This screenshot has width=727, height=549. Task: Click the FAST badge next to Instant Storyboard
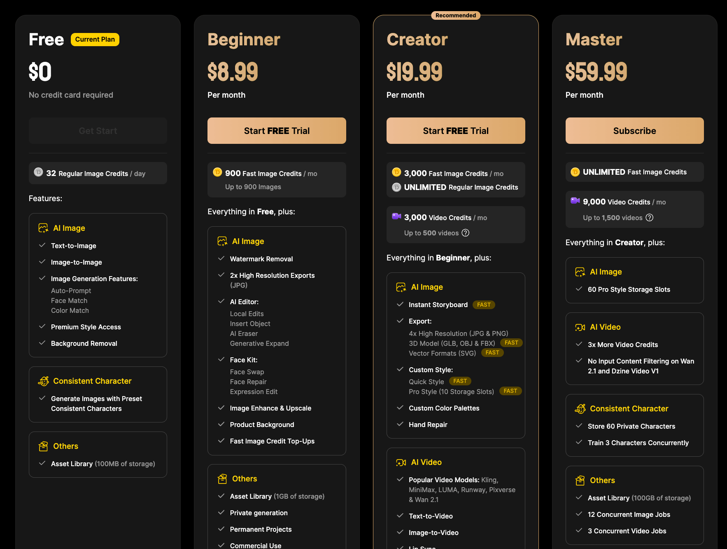[x=484, y=305]
